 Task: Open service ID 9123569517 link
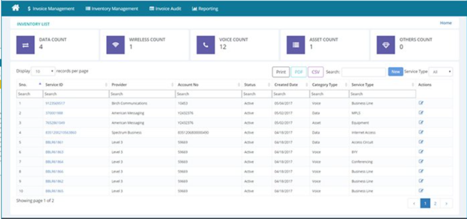pyautogui.click(x=55, y=104)
